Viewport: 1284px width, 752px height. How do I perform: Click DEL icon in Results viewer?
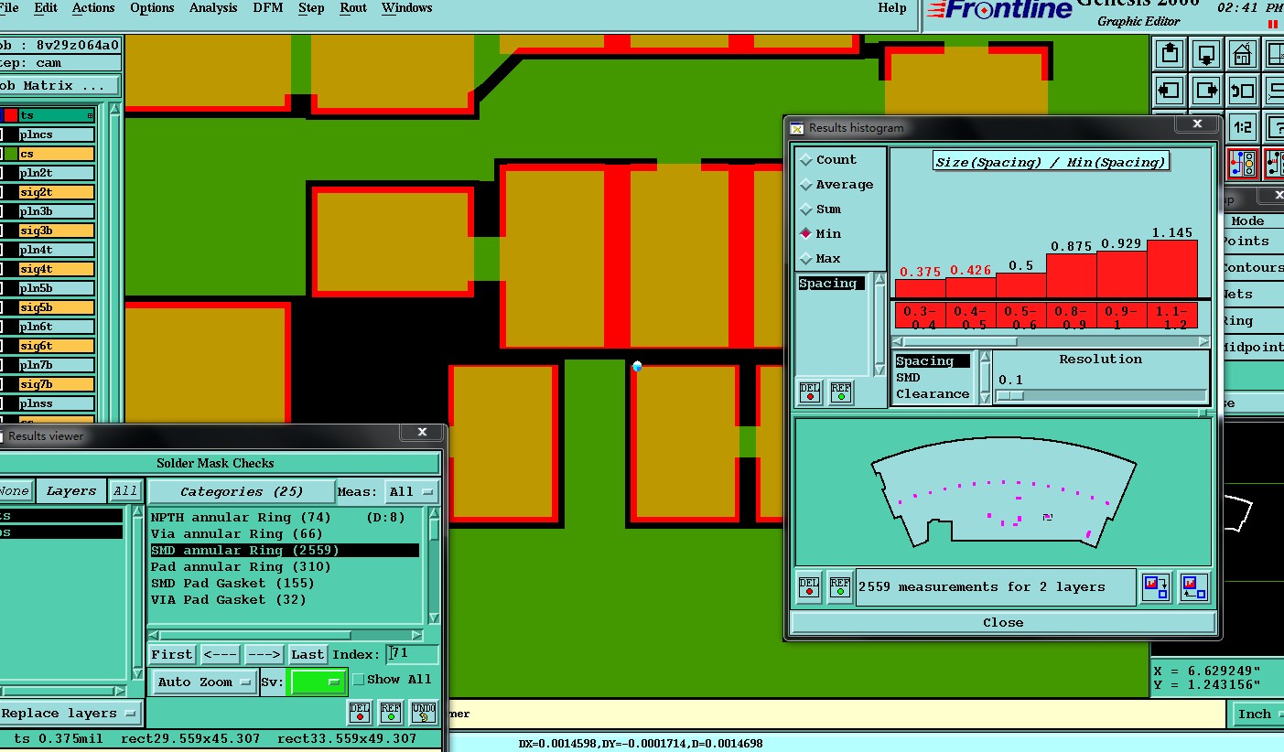click(x=360, y=712)
